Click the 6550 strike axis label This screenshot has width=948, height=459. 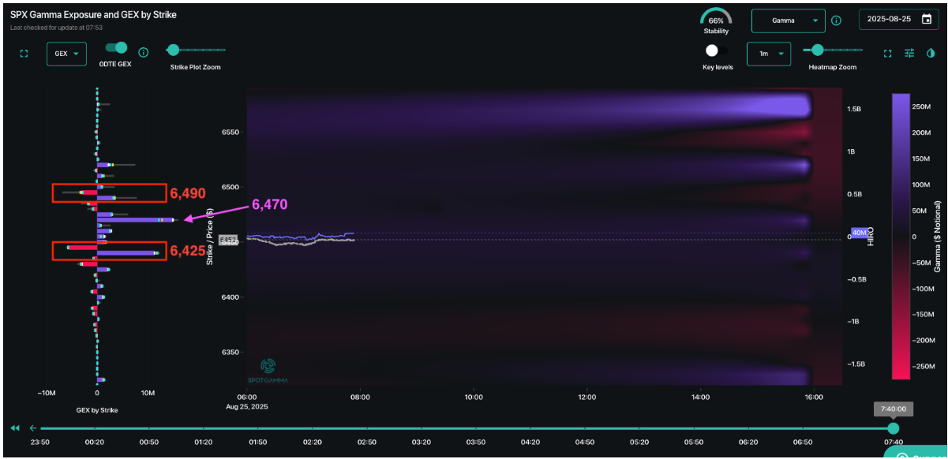point(230,132)
